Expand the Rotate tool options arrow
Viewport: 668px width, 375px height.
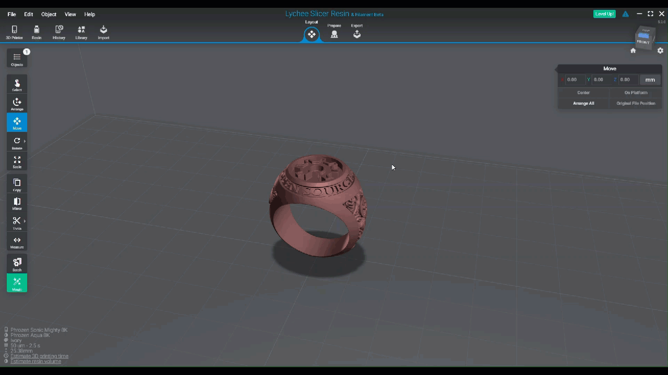click(x=24, y=141)
